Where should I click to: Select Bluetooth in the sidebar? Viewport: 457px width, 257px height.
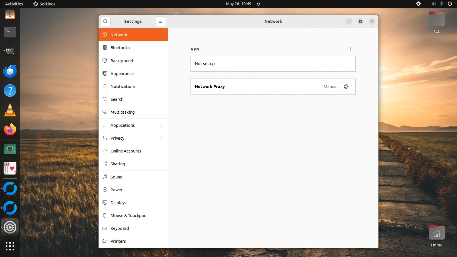click(120, 48)
